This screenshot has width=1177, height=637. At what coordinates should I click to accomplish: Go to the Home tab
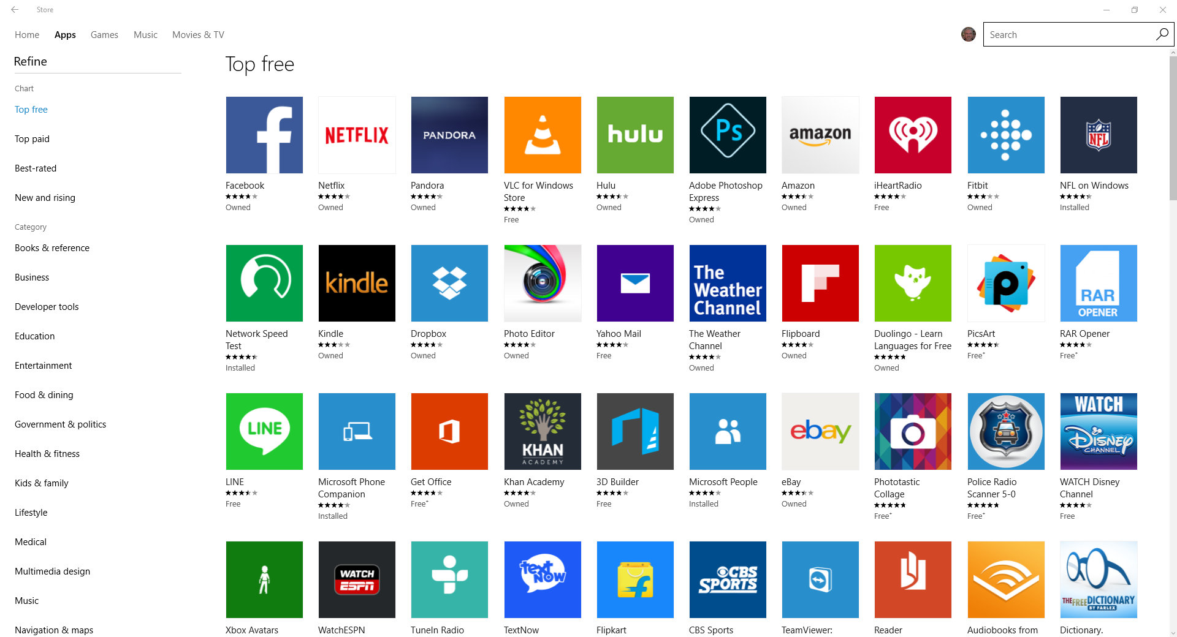(27, 35)
